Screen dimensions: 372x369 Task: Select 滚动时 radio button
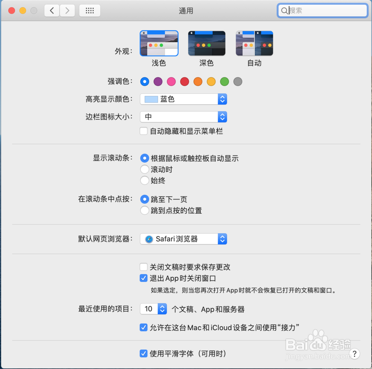[144, 169]
